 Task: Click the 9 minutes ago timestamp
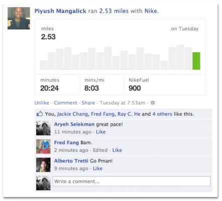(x=71, y=168)
